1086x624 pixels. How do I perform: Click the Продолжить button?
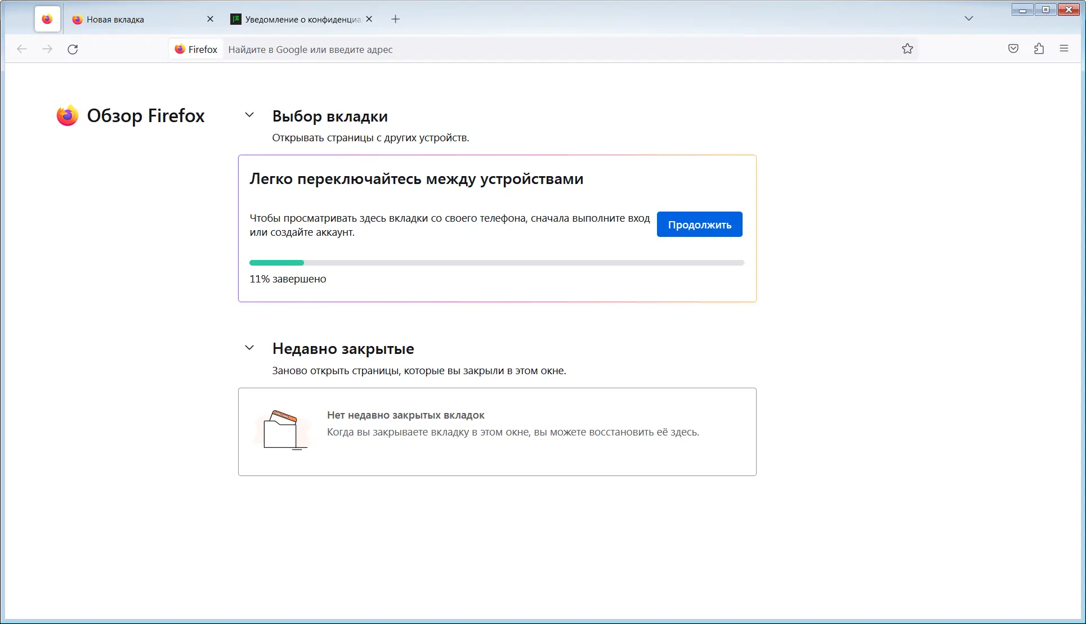(699, 225)
